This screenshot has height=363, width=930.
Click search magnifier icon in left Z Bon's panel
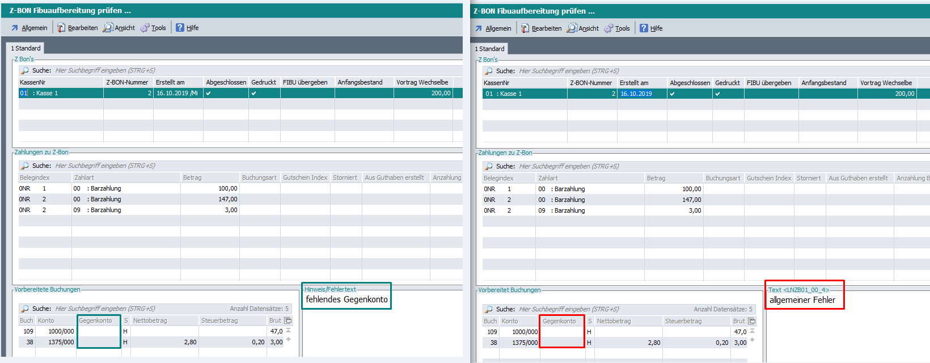pyautogui.click(x=25, y=70)
